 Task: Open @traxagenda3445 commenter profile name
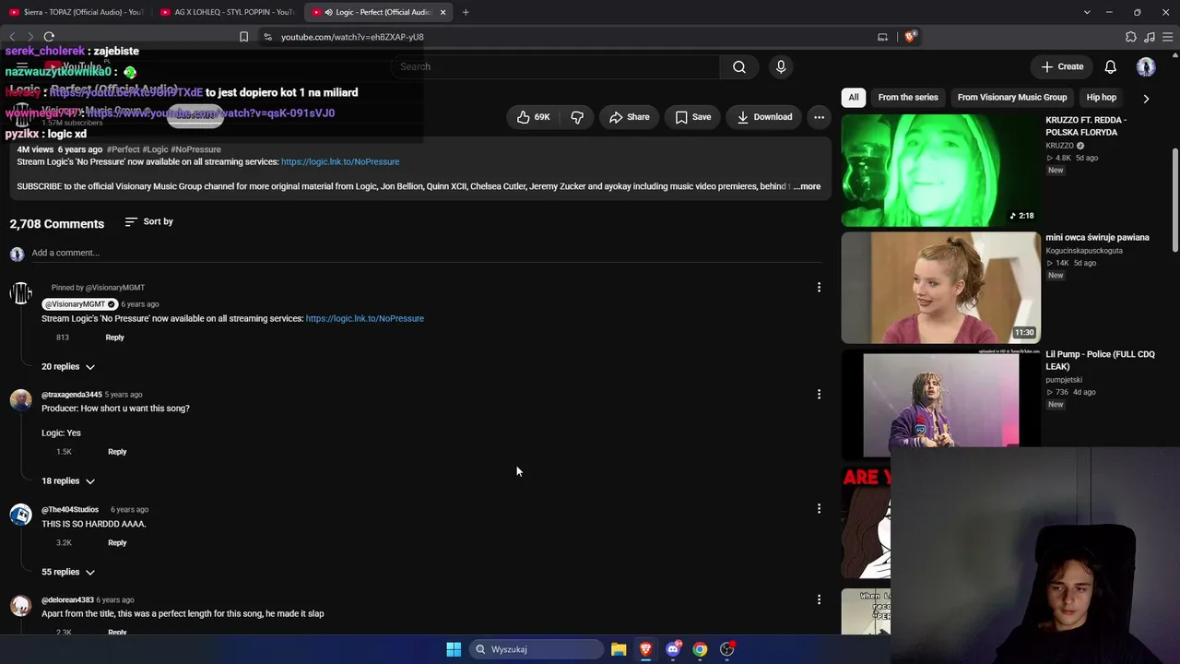point(72,395)
